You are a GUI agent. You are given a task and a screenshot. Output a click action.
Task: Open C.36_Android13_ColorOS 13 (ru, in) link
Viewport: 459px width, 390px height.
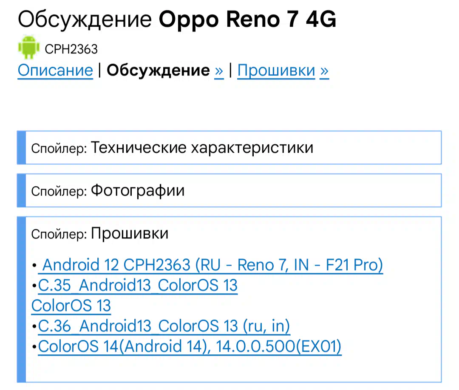click(x=164, y=326)
